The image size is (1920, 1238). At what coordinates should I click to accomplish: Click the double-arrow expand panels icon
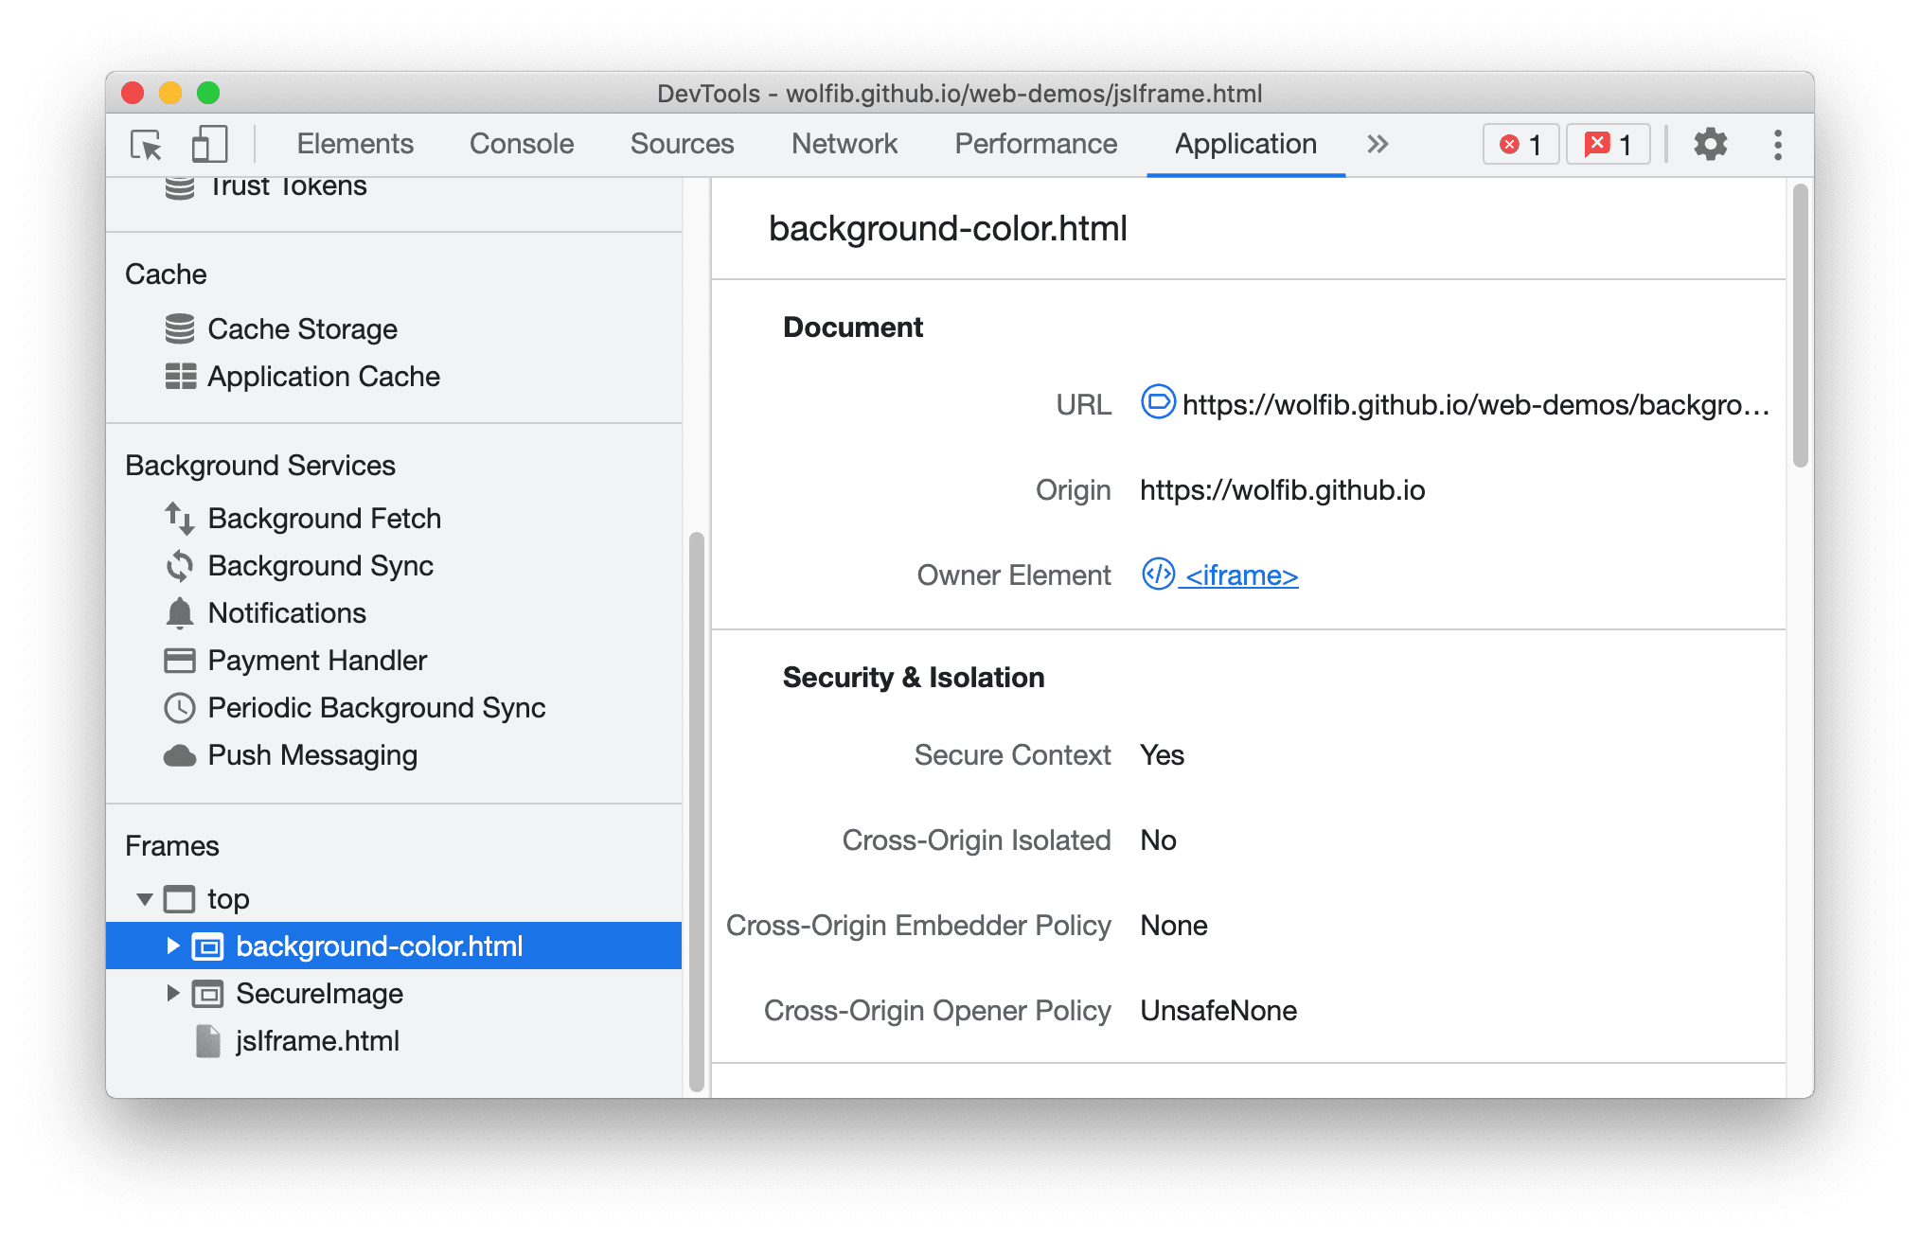[1376, 143]
